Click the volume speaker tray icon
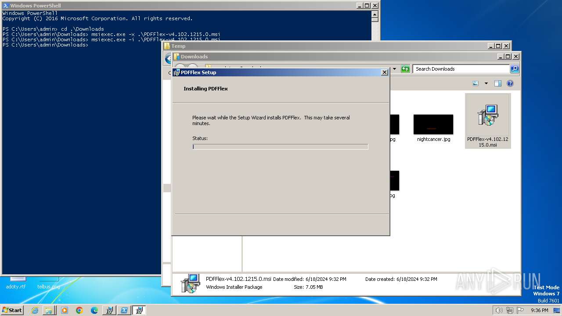 tap(499, 310)
